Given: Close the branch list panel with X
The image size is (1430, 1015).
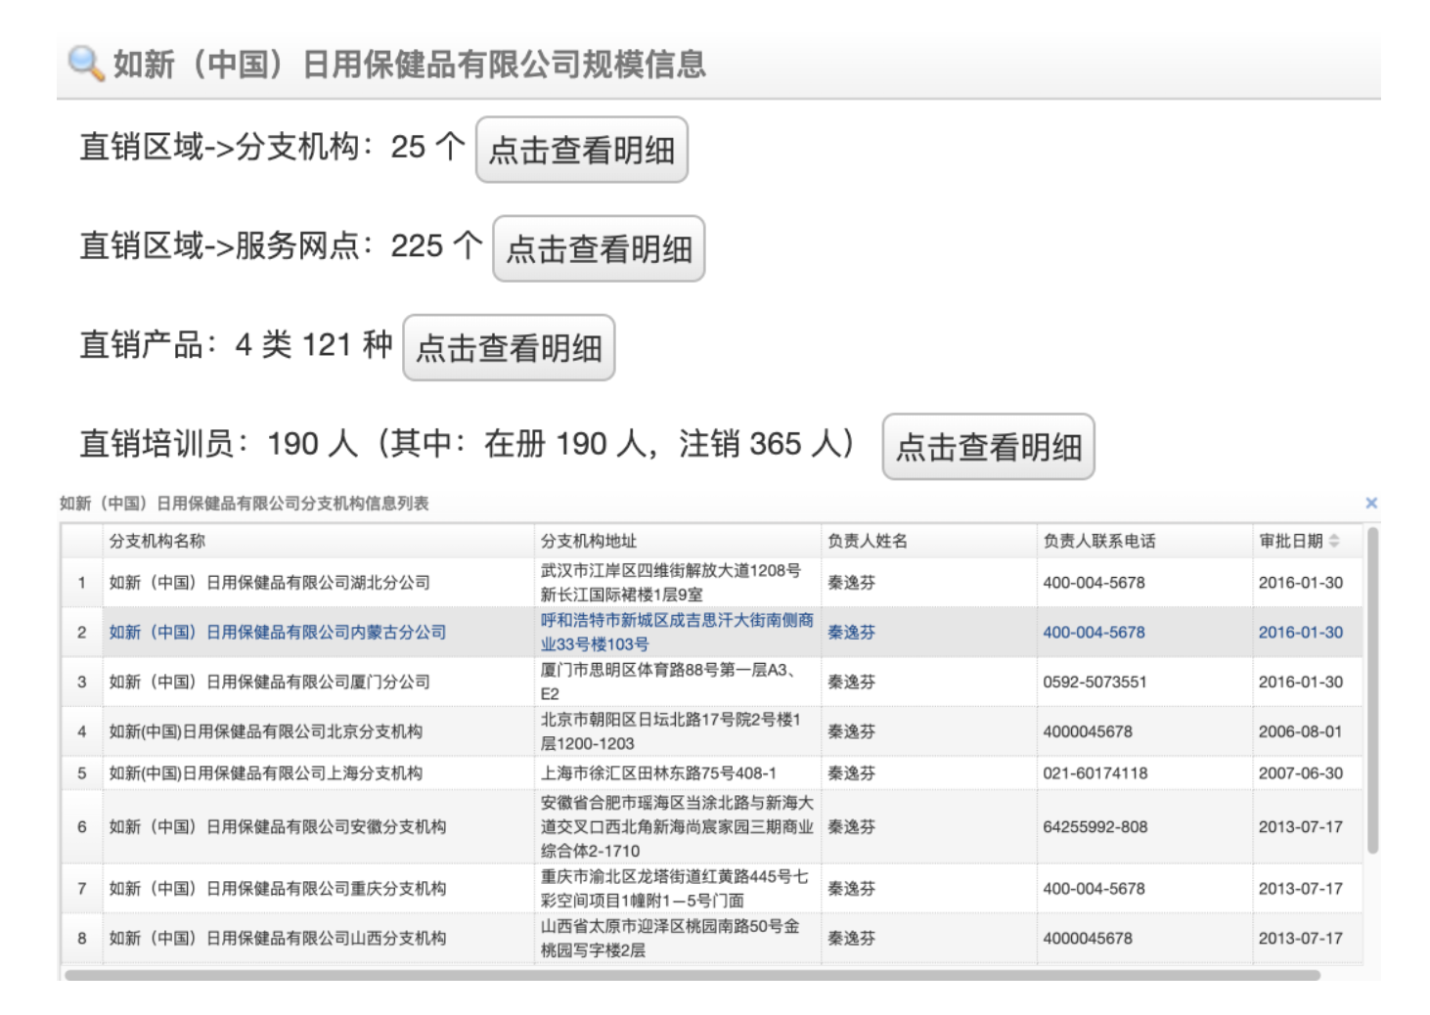Looking at the screenshot, I should point(1371,503).
